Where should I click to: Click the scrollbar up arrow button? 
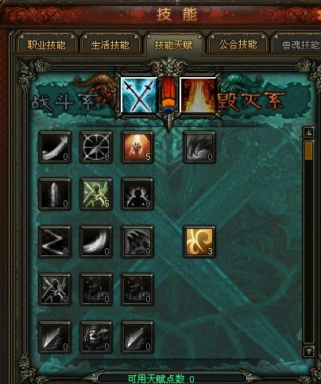[309, 132]
